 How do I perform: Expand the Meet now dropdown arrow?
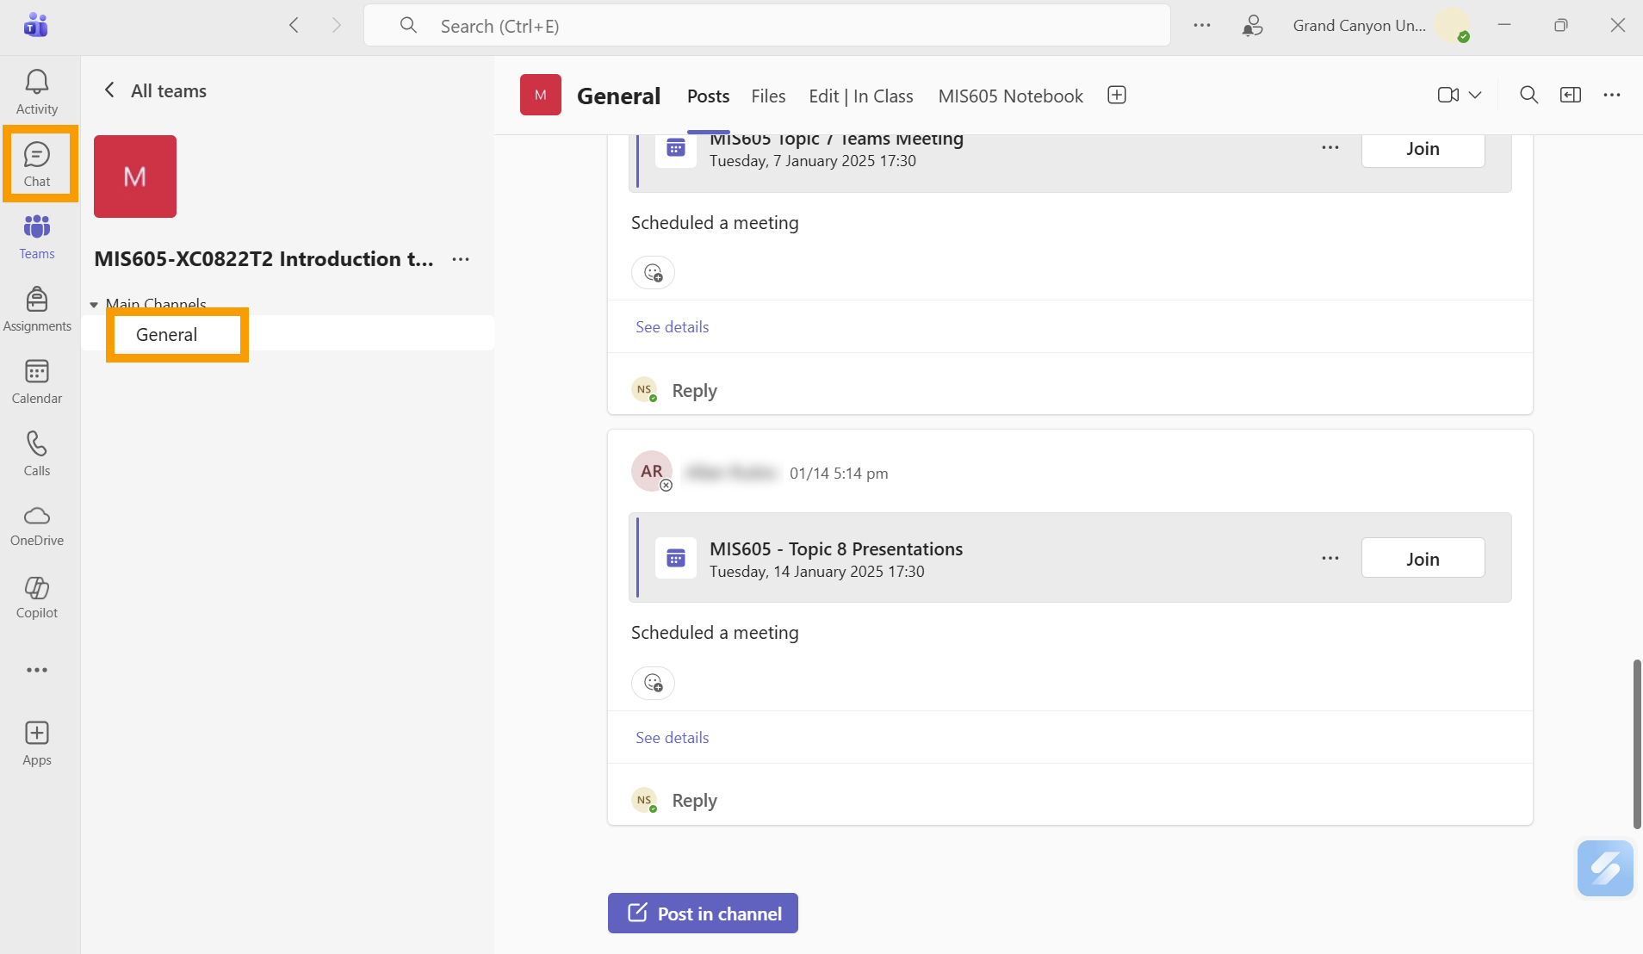(1475, 95)
